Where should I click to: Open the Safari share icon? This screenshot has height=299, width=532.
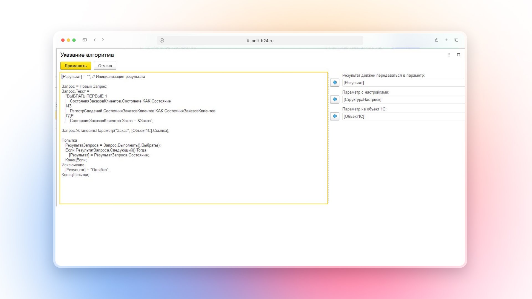tap(437, 40)
